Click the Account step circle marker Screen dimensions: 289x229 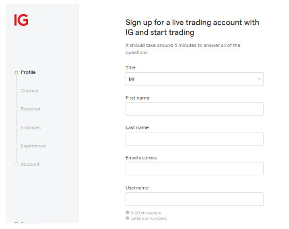pyautogui.click(x=17, y=164)
